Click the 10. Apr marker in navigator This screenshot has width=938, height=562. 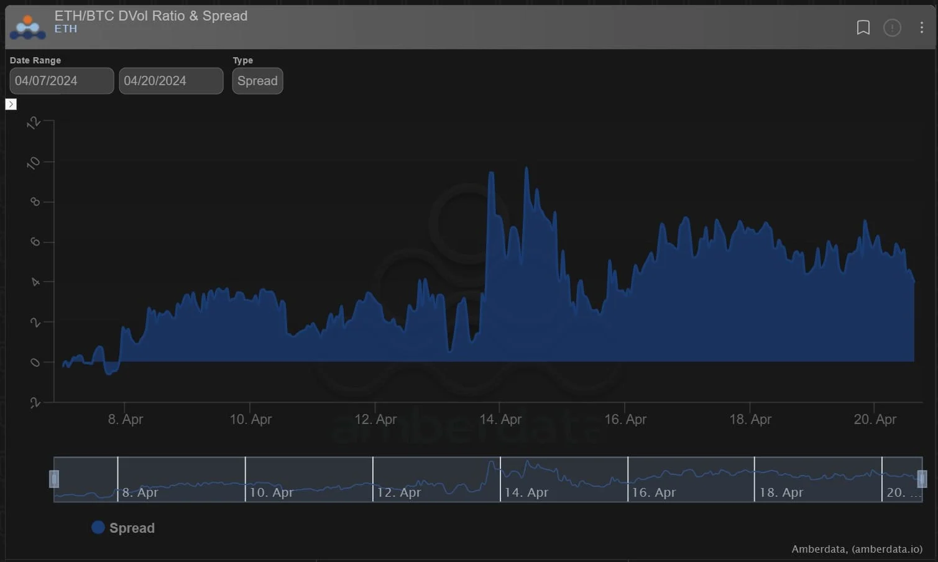(x=271, y=492)
